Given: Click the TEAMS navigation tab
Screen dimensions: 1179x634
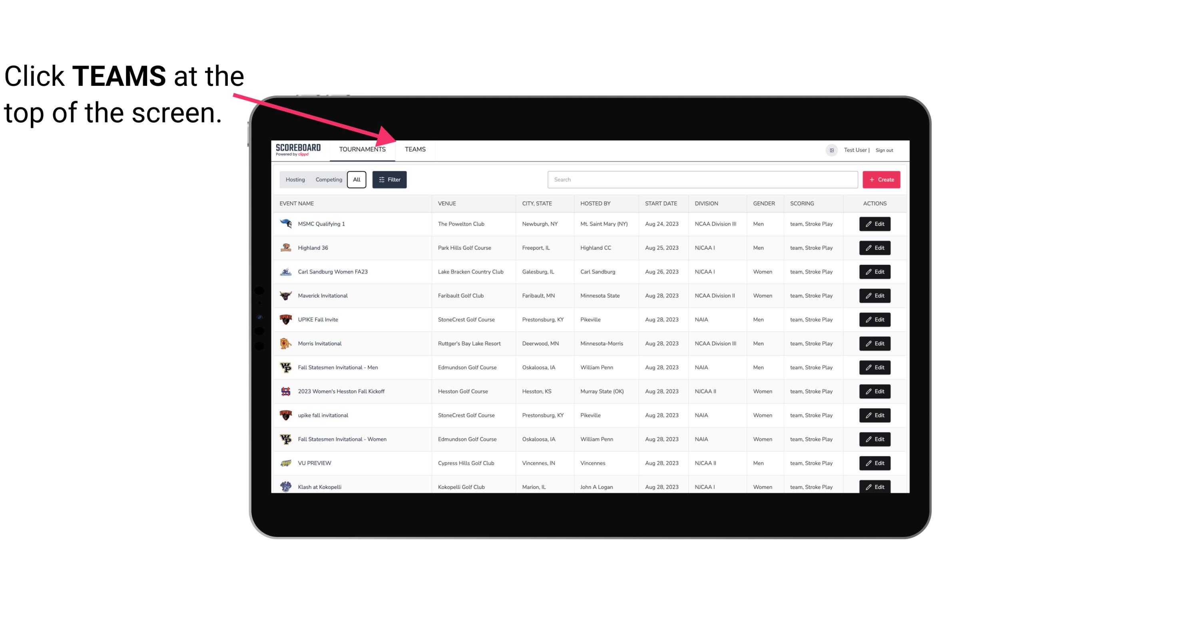Looking at the screenshot, I should pyautogui.click(x=414, y=149).
